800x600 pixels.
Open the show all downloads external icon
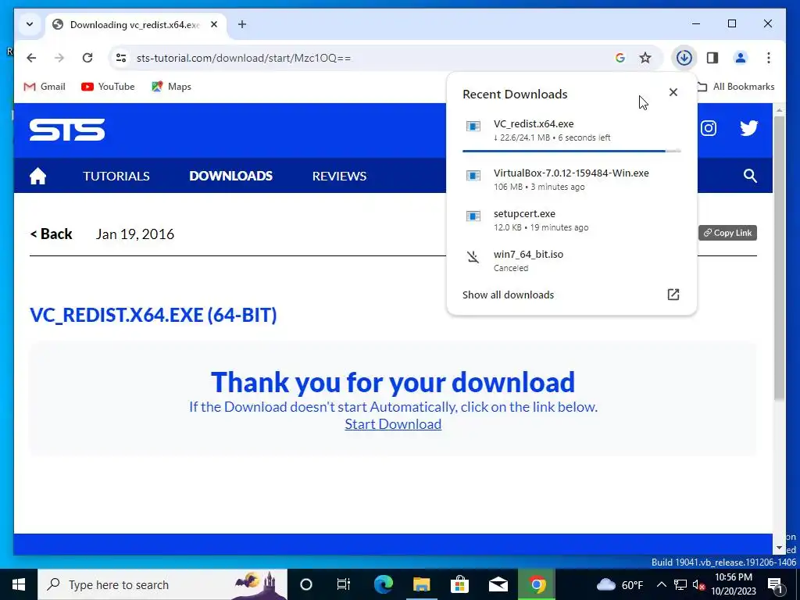673,295
